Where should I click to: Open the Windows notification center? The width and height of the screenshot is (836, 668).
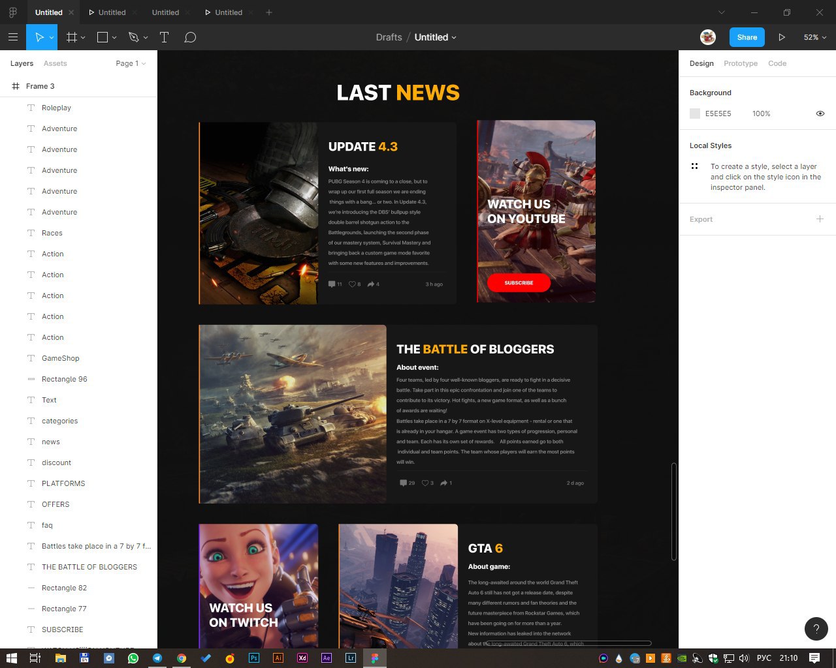814,658
